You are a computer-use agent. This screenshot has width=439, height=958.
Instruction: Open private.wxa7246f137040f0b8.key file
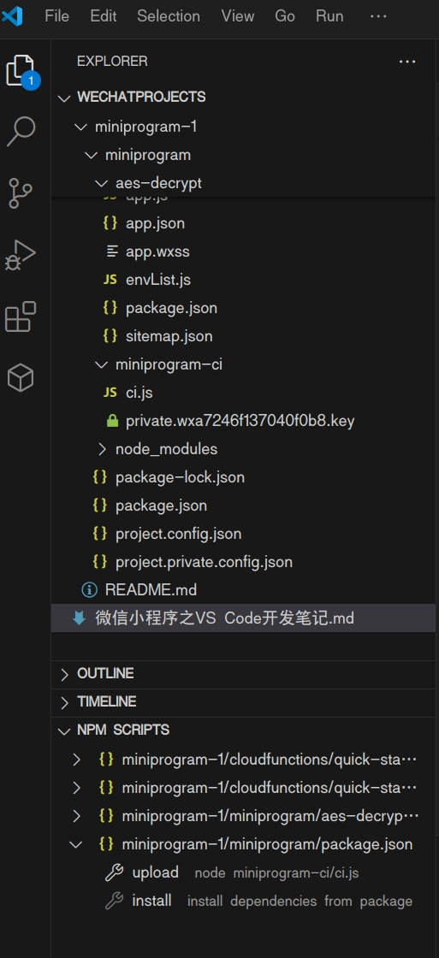[x=240, y=420]
